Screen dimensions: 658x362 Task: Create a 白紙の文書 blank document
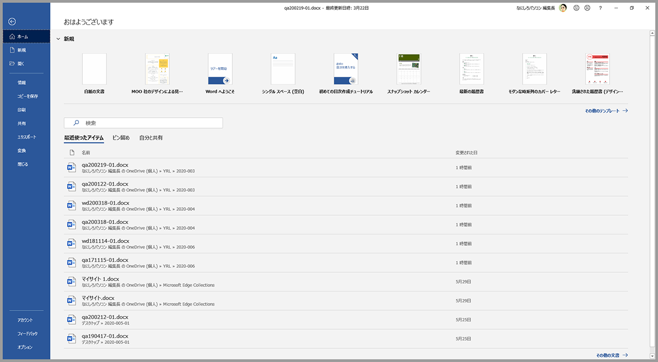(x=94, y=74)
